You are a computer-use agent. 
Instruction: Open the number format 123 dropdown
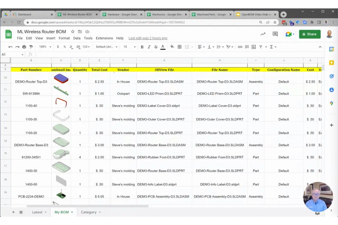click(x=86, y=47)
